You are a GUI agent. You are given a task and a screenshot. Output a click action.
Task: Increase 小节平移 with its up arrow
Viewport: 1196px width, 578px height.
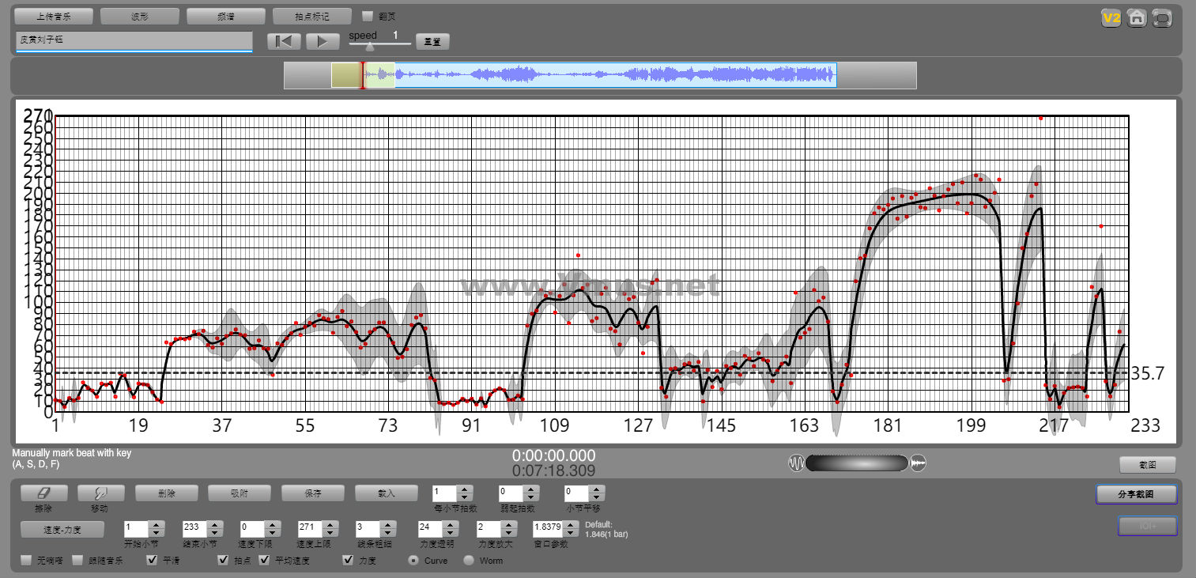coord(597,489)
